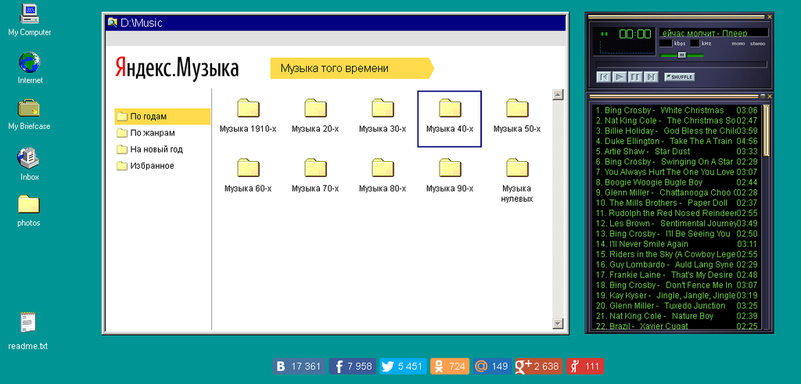Select track 8 Boogie Woogie Bugle Boy
The width and height of the screenshot is (801, 384).
pos(677,182)
